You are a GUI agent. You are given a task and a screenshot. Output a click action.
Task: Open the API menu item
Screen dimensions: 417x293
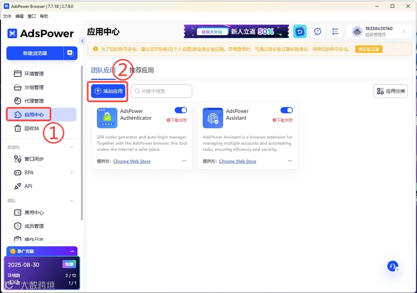[24, 186]
